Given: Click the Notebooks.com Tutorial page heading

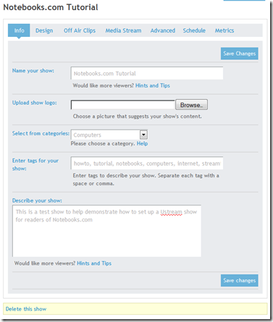Looking at the screenshot, I should pyautogui.click(x=51, y=7).
